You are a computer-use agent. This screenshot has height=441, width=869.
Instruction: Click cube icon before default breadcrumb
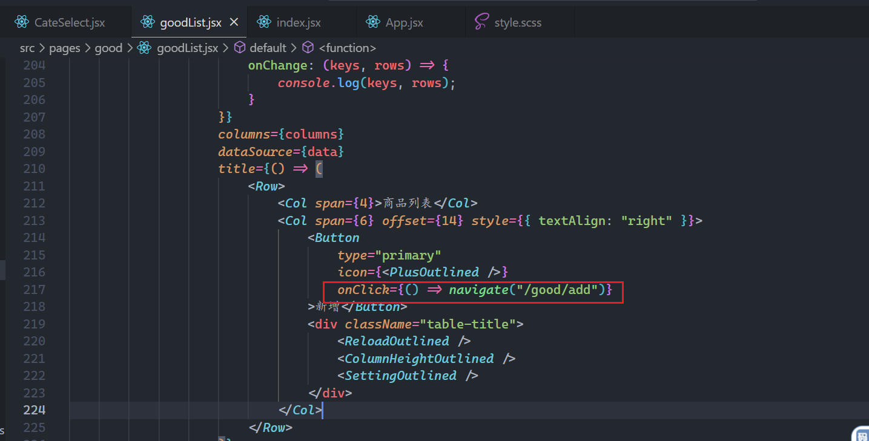[240, 48]
